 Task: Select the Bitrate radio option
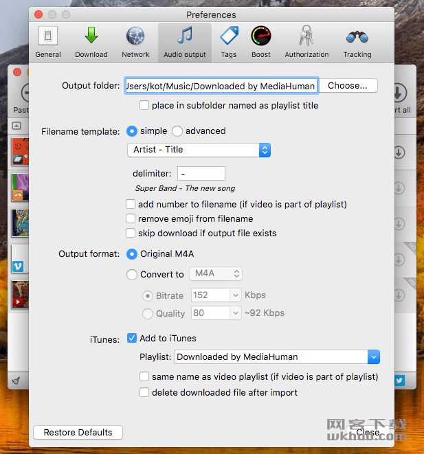point(148,296)
